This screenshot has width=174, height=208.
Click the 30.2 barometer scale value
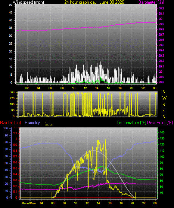[161, 8]
